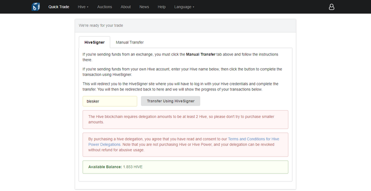The width and height of the screenshot is (371, 191).
Task: Focus the Hive name field containing blesker
Action: tap(110, 101)
